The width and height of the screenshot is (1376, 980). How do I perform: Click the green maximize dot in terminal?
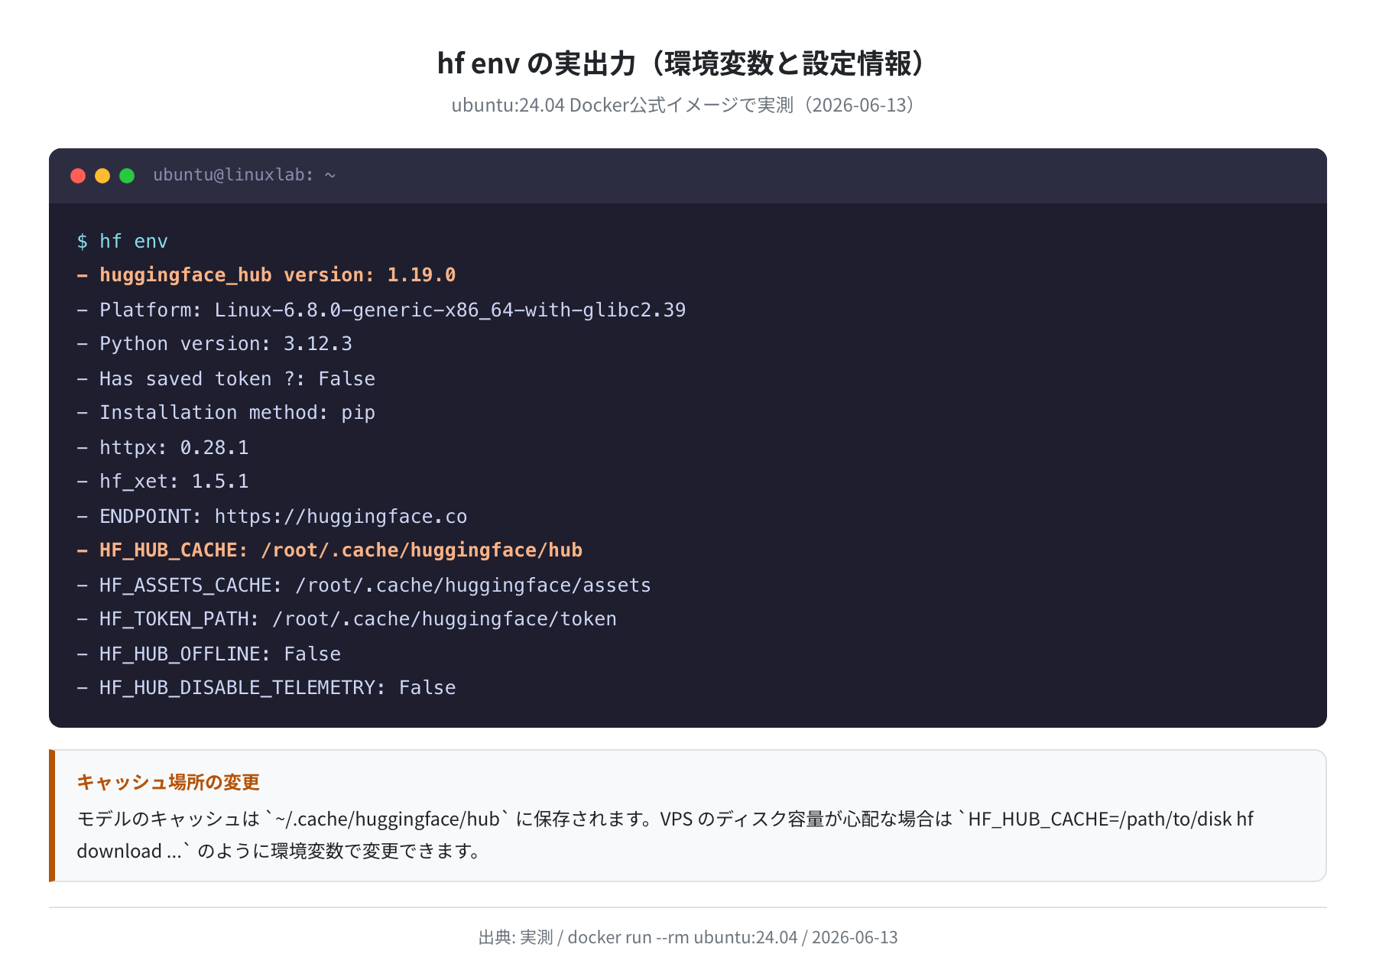pyautogui.click(x=127, y=176)
